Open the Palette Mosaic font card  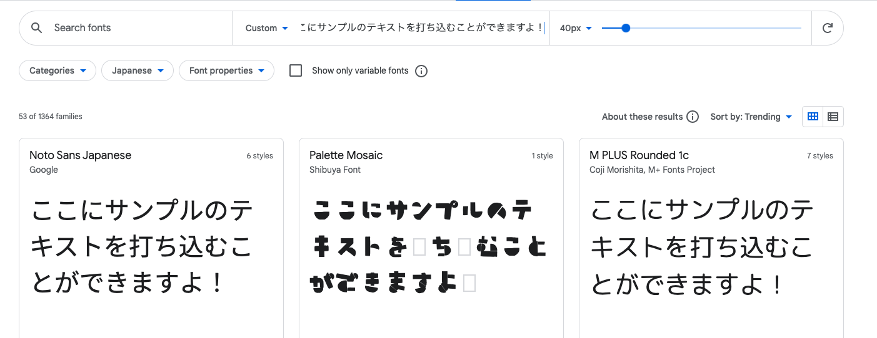346,155
